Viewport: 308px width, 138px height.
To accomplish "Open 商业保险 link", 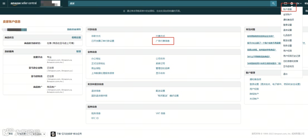I will pos(96,68).
